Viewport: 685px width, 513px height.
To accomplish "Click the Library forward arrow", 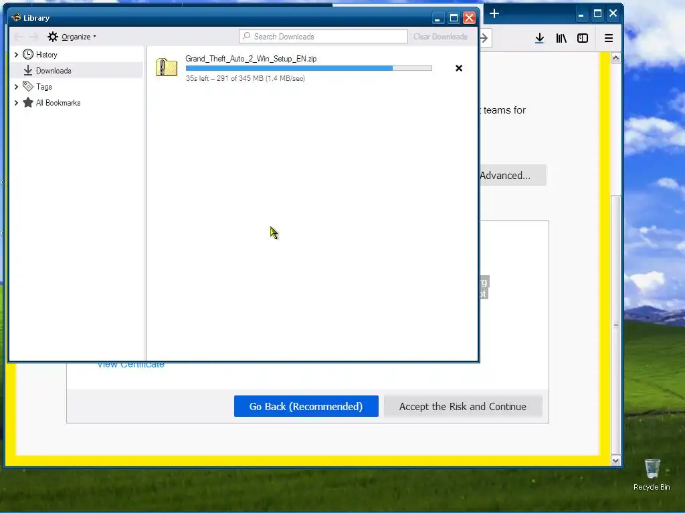I will 34,37.
